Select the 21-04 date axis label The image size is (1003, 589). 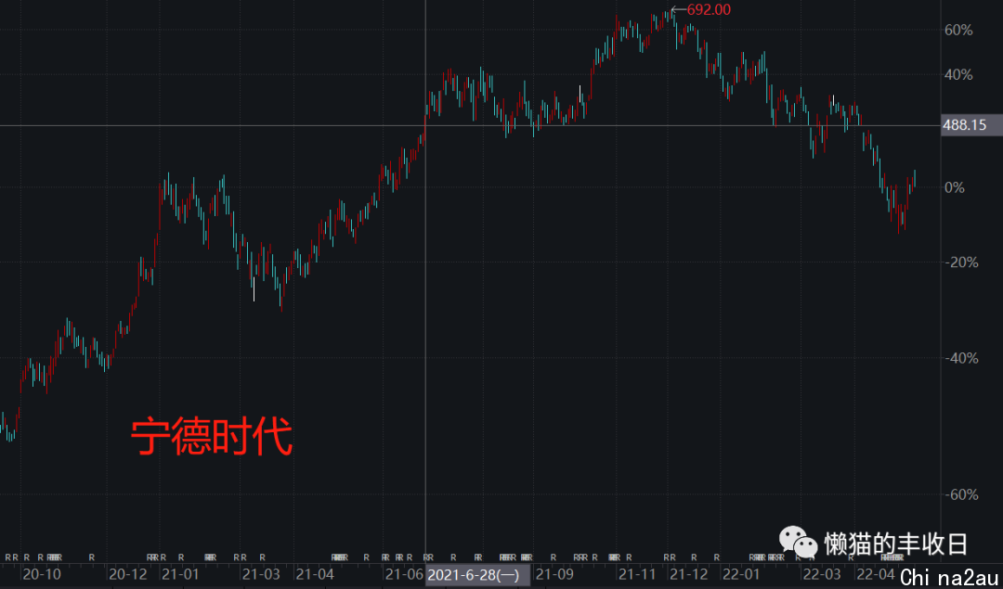click(x=316, y=573)
